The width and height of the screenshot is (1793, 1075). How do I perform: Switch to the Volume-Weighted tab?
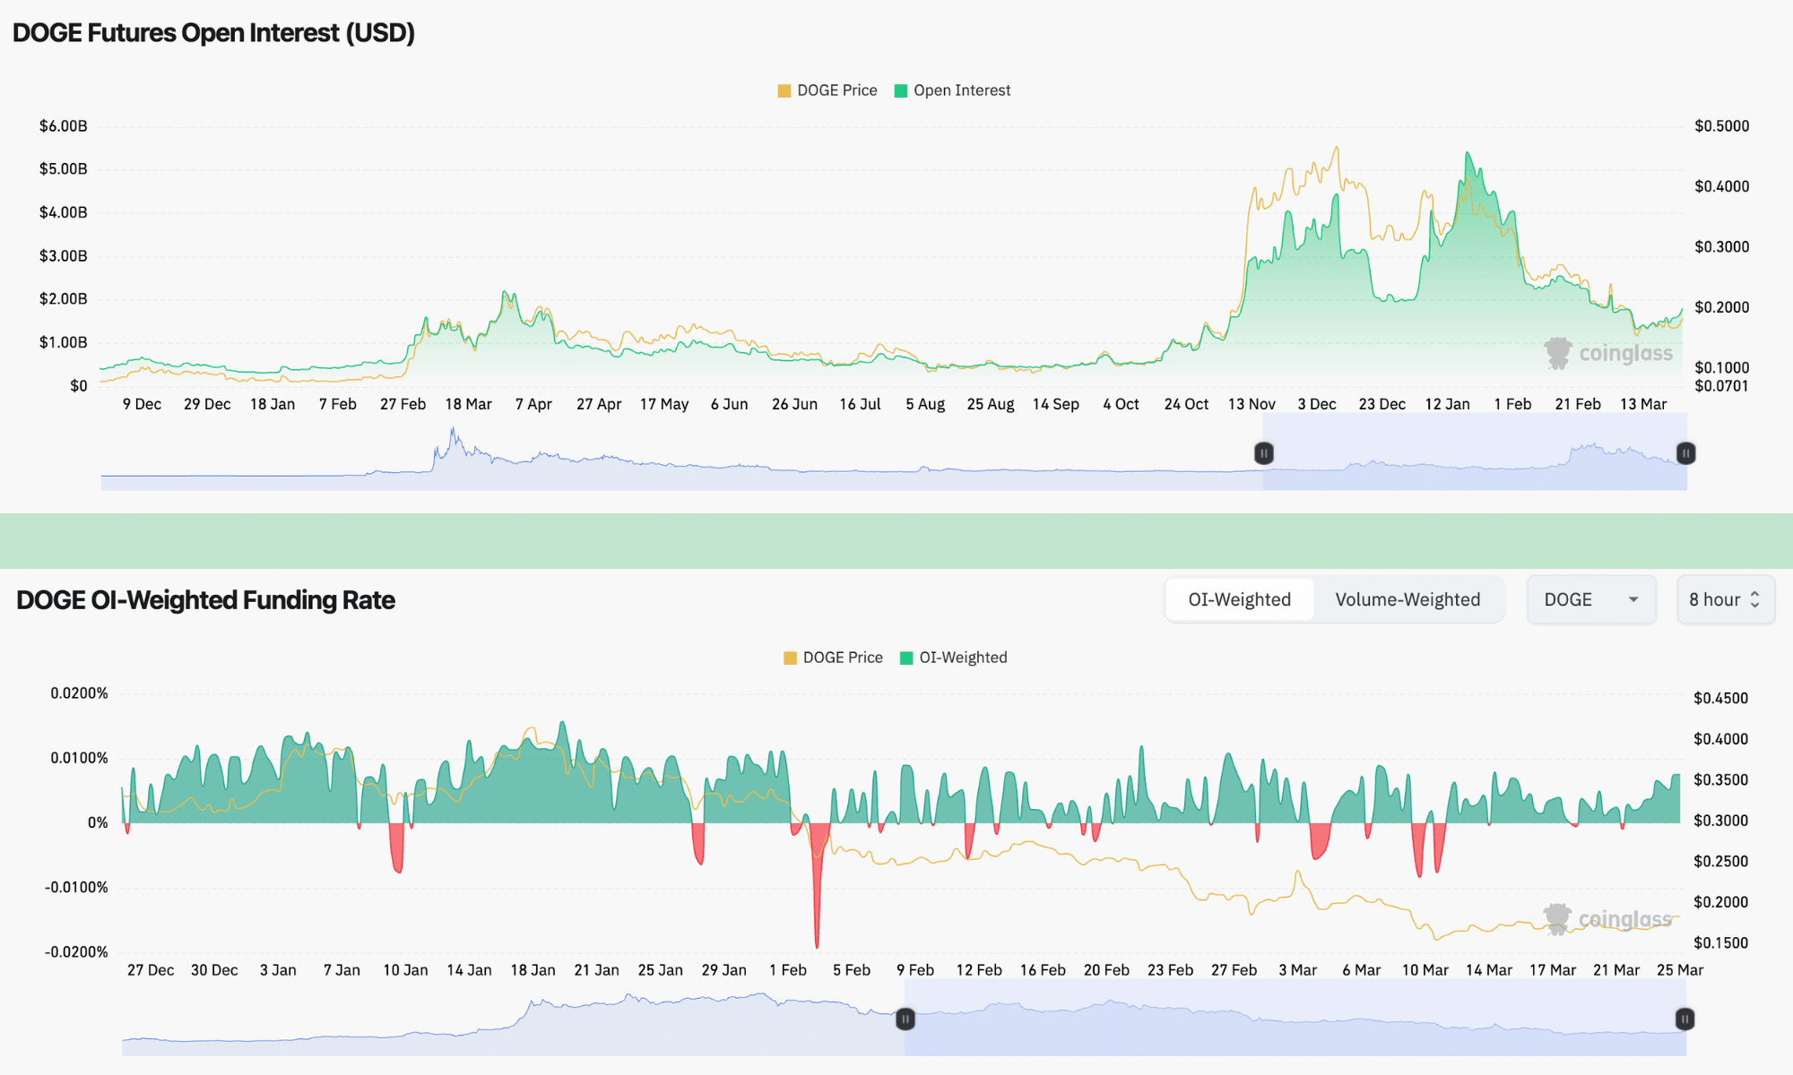(x=1408, y=599)
